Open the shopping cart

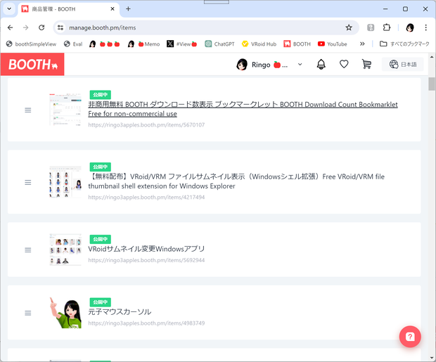[366, 64]
